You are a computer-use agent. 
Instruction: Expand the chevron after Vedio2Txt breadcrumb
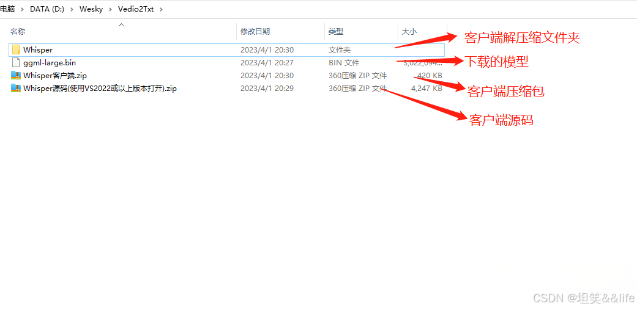162,9
